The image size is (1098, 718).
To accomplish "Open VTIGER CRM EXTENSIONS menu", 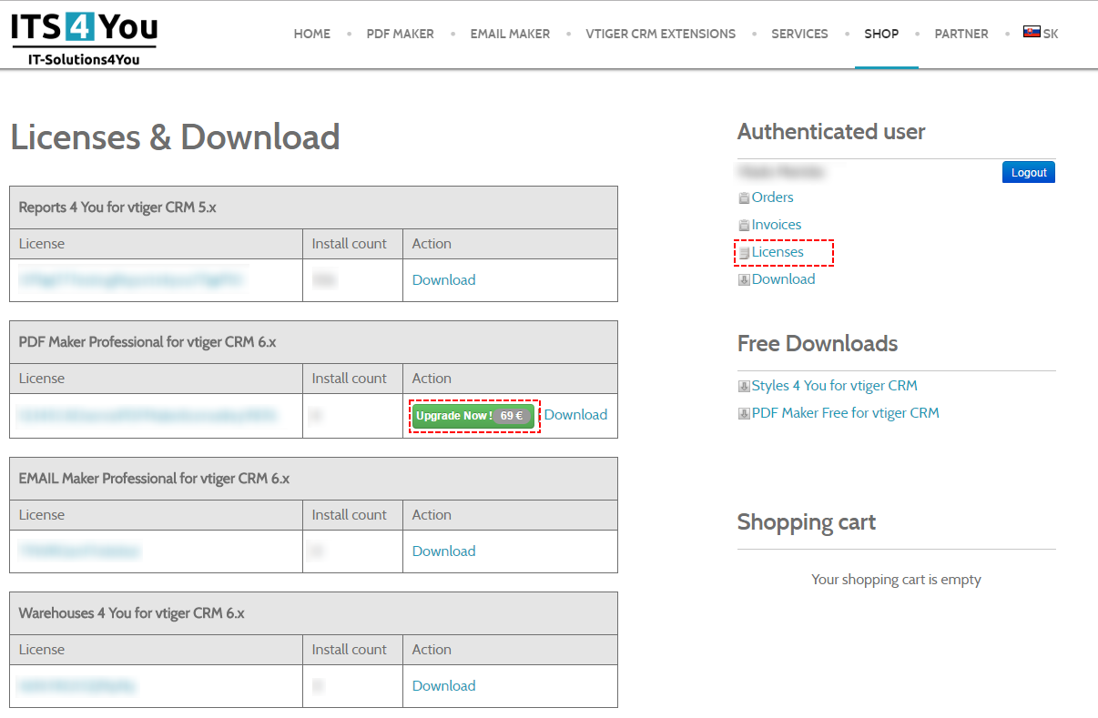I will click(x=661, y=34).
